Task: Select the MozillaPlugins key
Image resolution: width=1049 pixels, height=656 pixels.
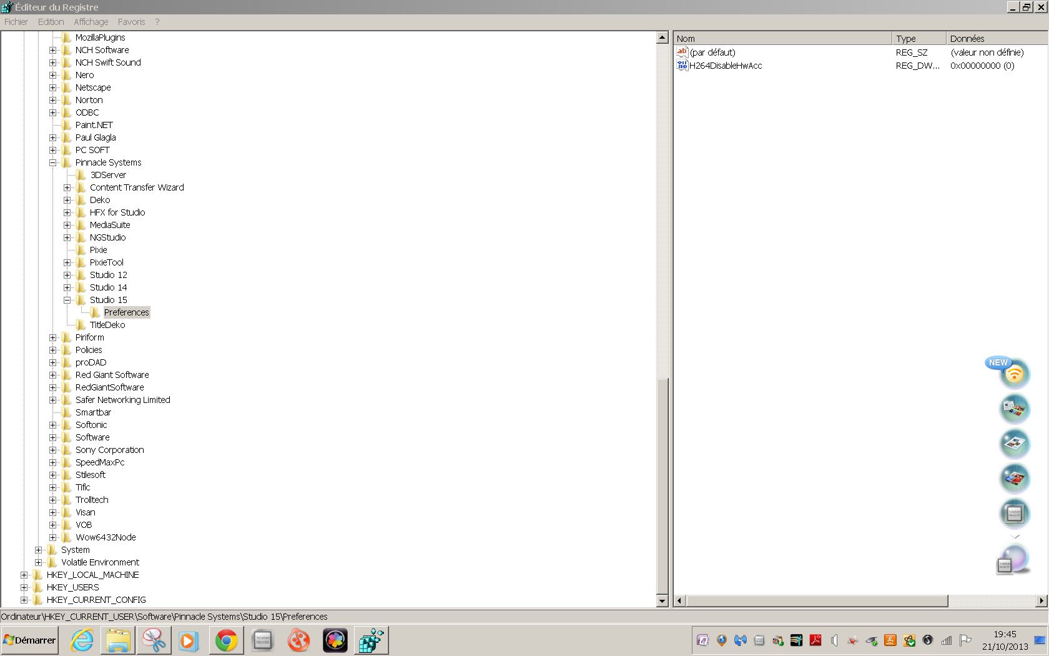Action: pyautogui.click(x=101, y=37)
